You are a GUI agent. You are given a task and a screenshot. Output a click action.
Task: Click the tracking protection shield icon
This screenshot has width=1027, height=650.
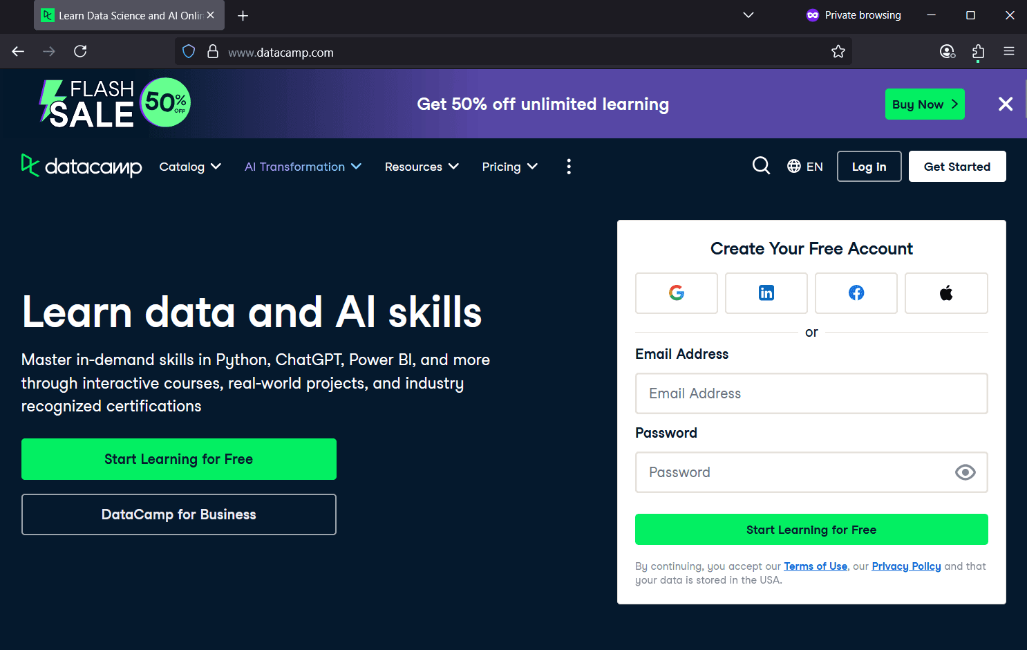pyautogui.click(x=188, y=50)
